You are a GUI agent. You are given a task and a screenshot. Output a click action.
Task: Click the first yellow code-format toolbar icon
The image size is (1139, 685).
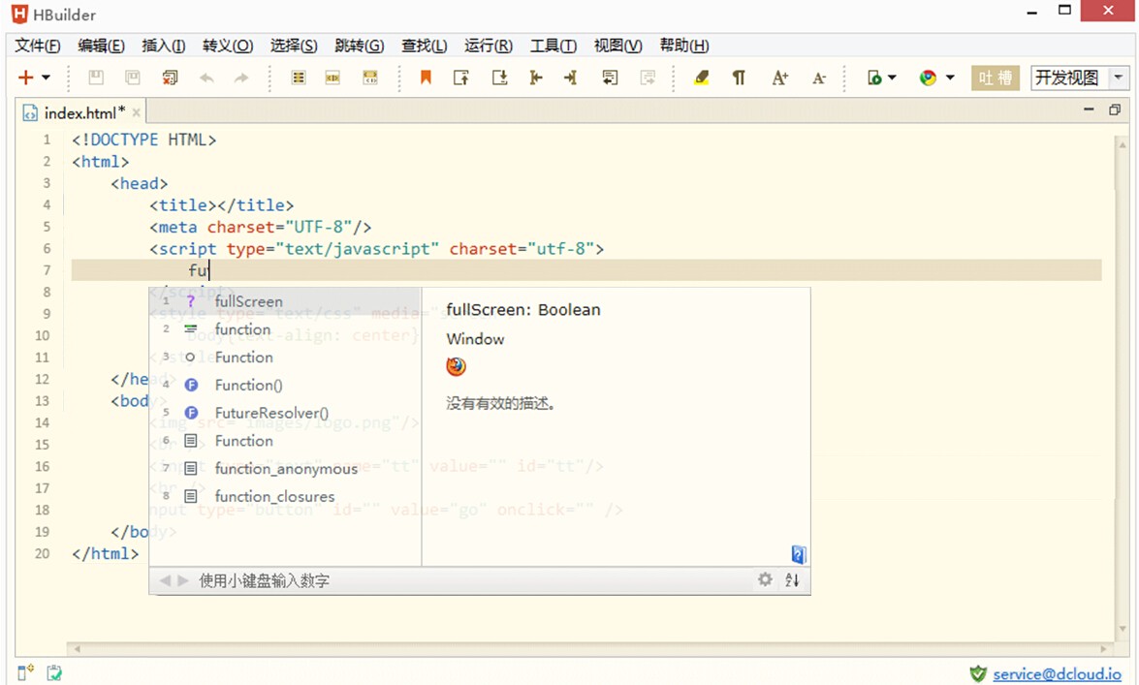coord(299,77)
